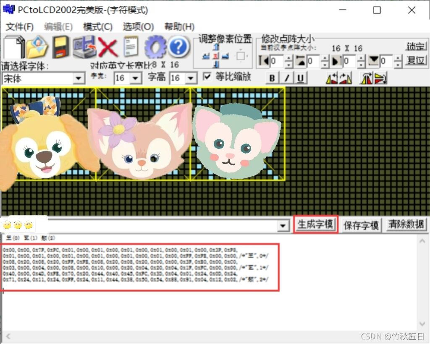Viewport: 430px width, 344px height.
Task: Decrease the top margin spinner value
Action: coord(325,65)
